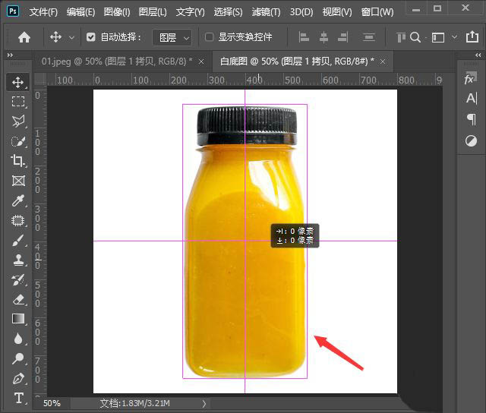Open the Paragraph panel icon
This screenshot has width=486, height=413.
click(x=472, y=119)
